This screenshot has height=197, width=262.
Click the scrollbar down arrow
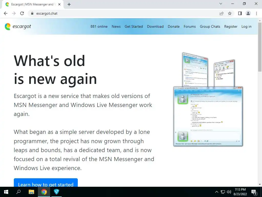pos(260,184)
